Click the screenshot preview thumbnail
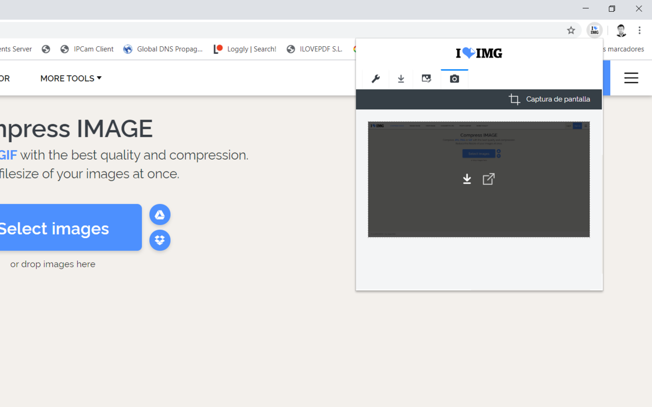This screenshot has height=407, width=652. 479,179
